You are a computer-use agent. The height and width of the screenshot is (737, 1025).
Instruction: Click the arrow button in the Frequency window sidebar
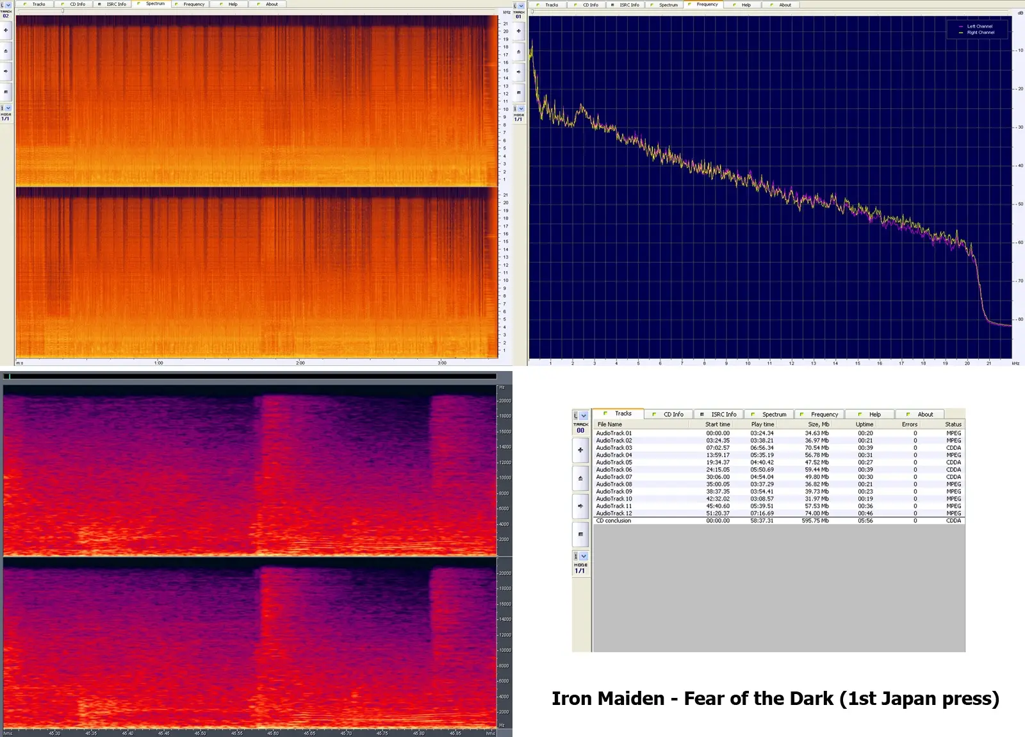(518, 72)
